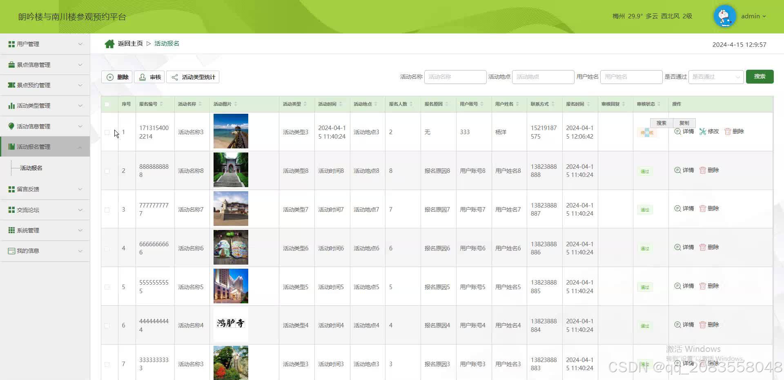Click the 我的信息 card icon

click(x=11, y=251)
